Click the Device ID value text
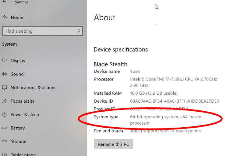Screen dimensions: 225x156 point(174,101)
